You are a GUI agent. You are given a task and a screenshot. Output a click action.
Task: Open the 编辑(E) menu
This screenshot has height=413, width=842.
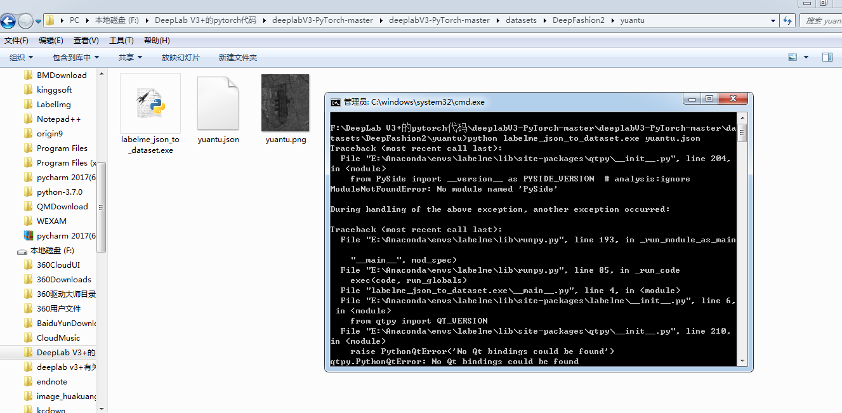click(x=51, y=41)
